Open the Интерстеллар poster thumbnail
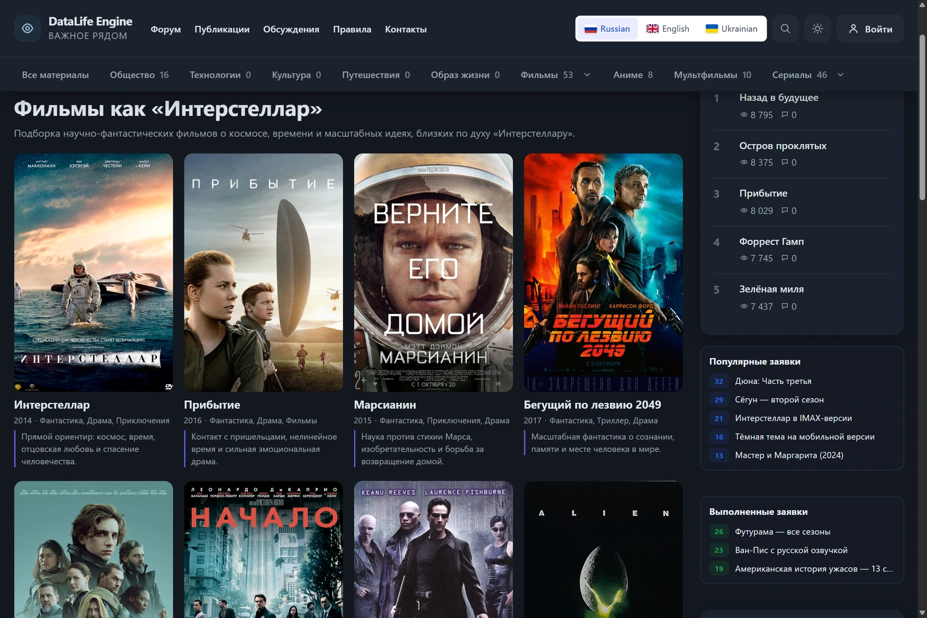 coord(93,272)
